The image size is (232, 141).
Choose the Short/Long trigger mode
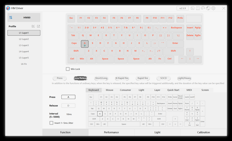pos(101,78)
